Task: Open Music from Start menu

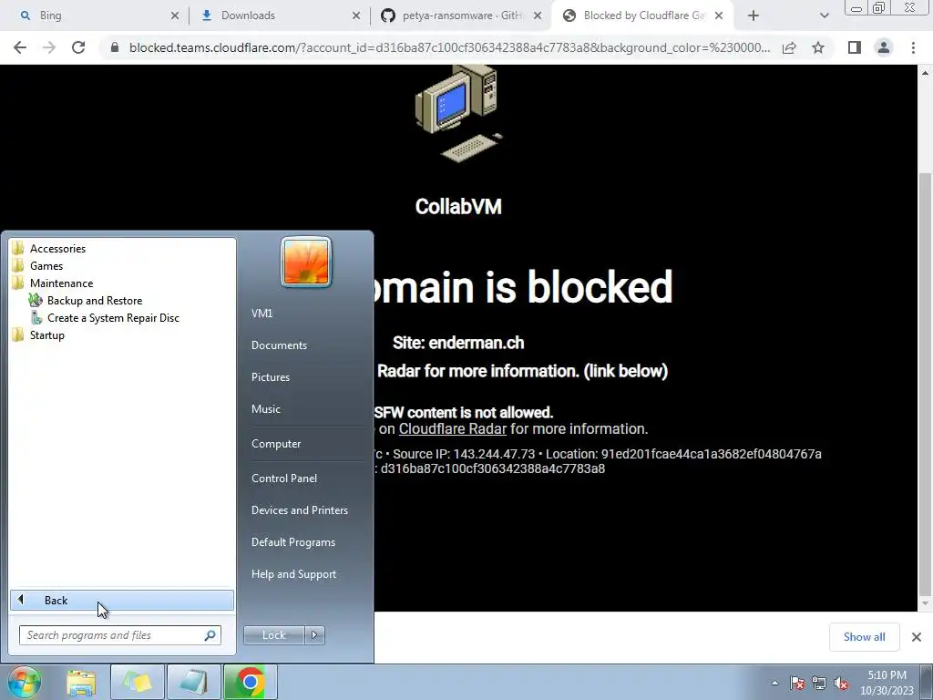Action: tap(266, 409)
